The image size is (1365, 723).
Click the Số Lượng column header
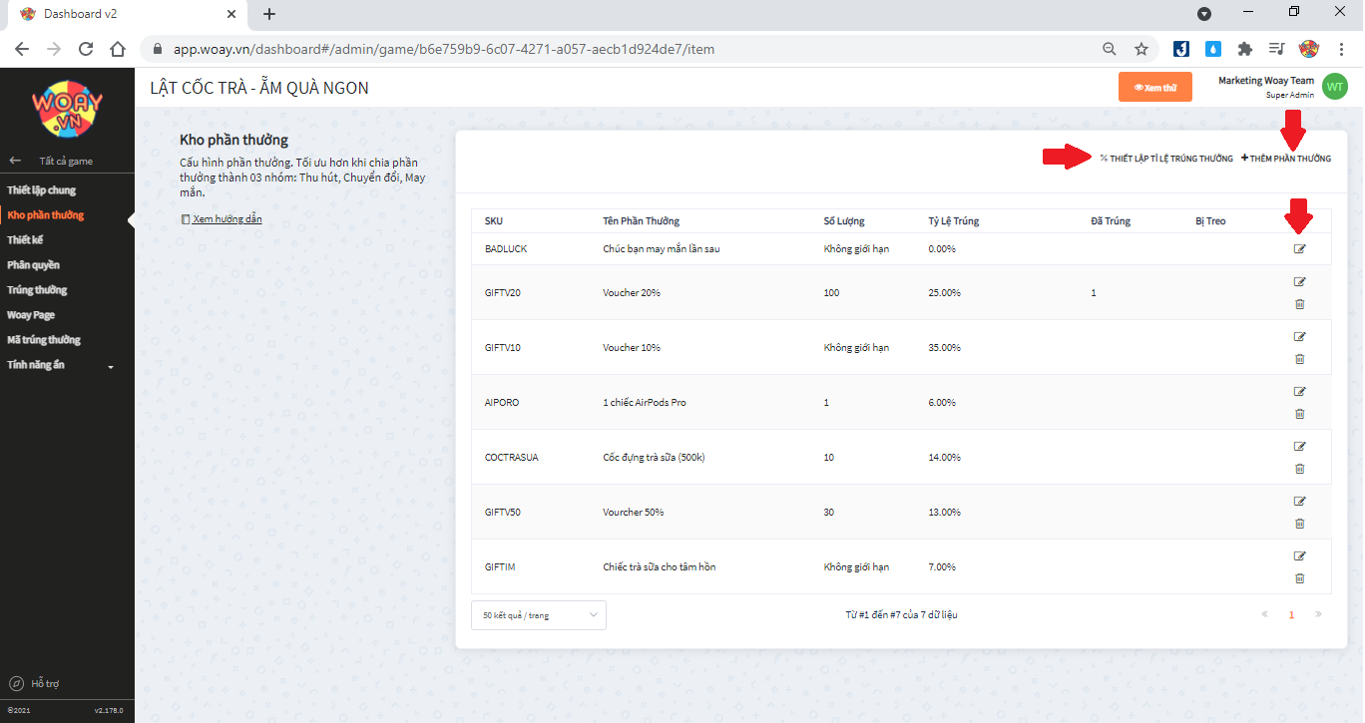coord(844,221)
